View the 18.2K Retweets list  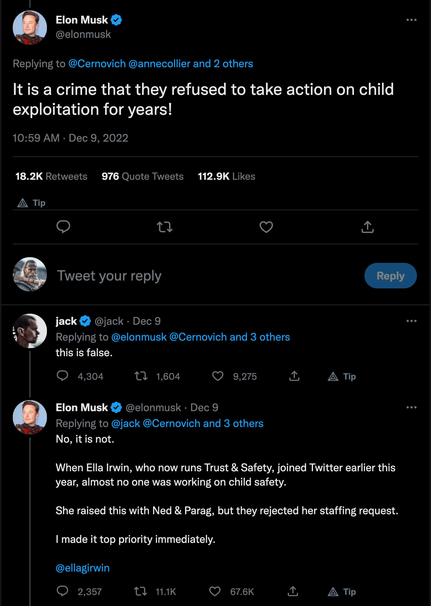coord(51,176)
